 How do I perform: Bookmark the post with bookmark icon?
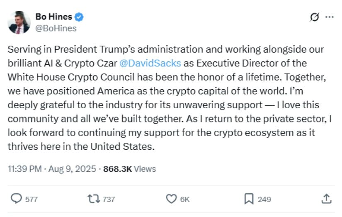tap(249, 199)
